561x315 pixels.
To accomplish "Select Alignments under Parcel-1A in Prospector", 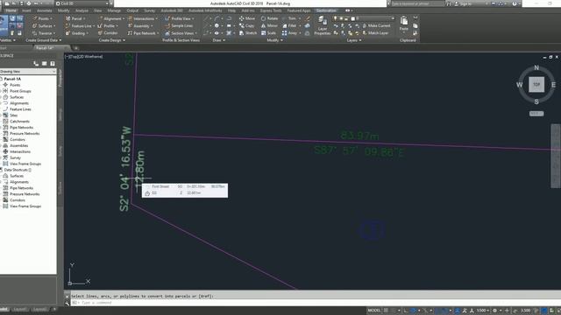I will [19, 103].
